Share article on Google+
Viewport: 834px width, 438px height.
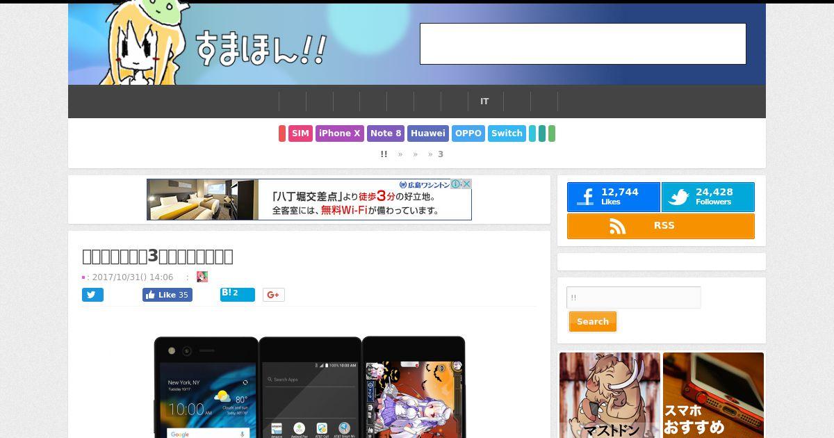pos(273,295)
